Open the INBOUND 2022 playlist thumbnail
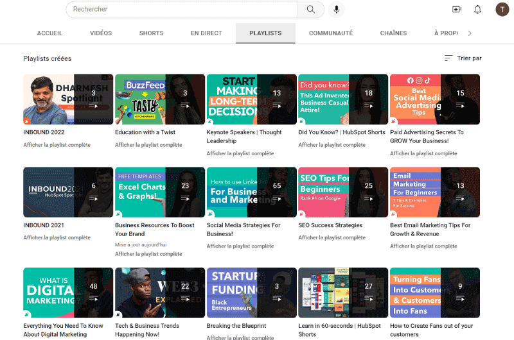514x340 pixels. pos(68,99)
